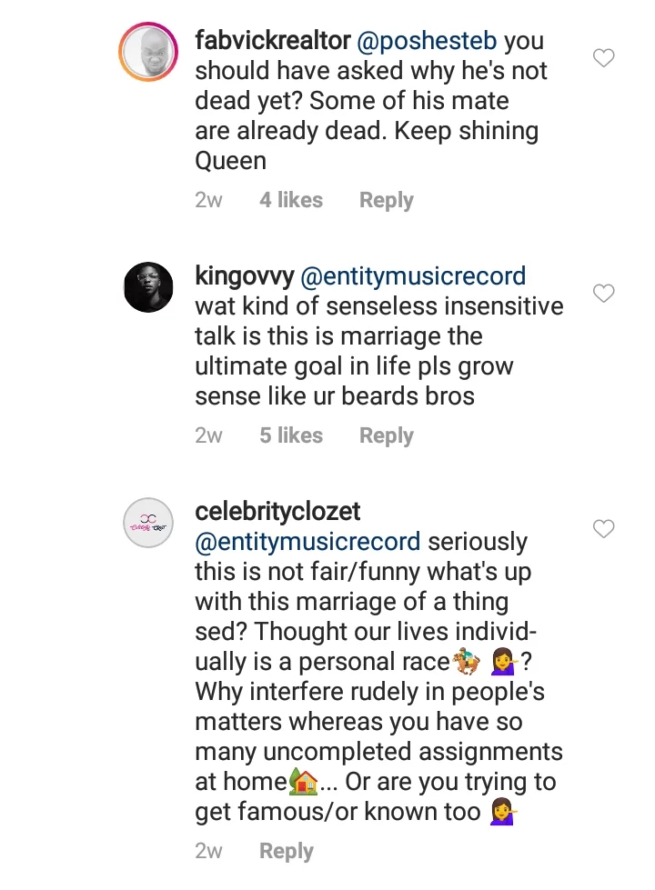Go to the celebrityclozet username

coord(279,512)
